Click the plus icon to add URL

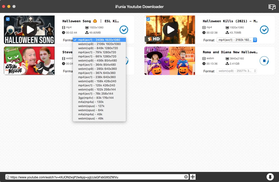[x=193, y=177]
